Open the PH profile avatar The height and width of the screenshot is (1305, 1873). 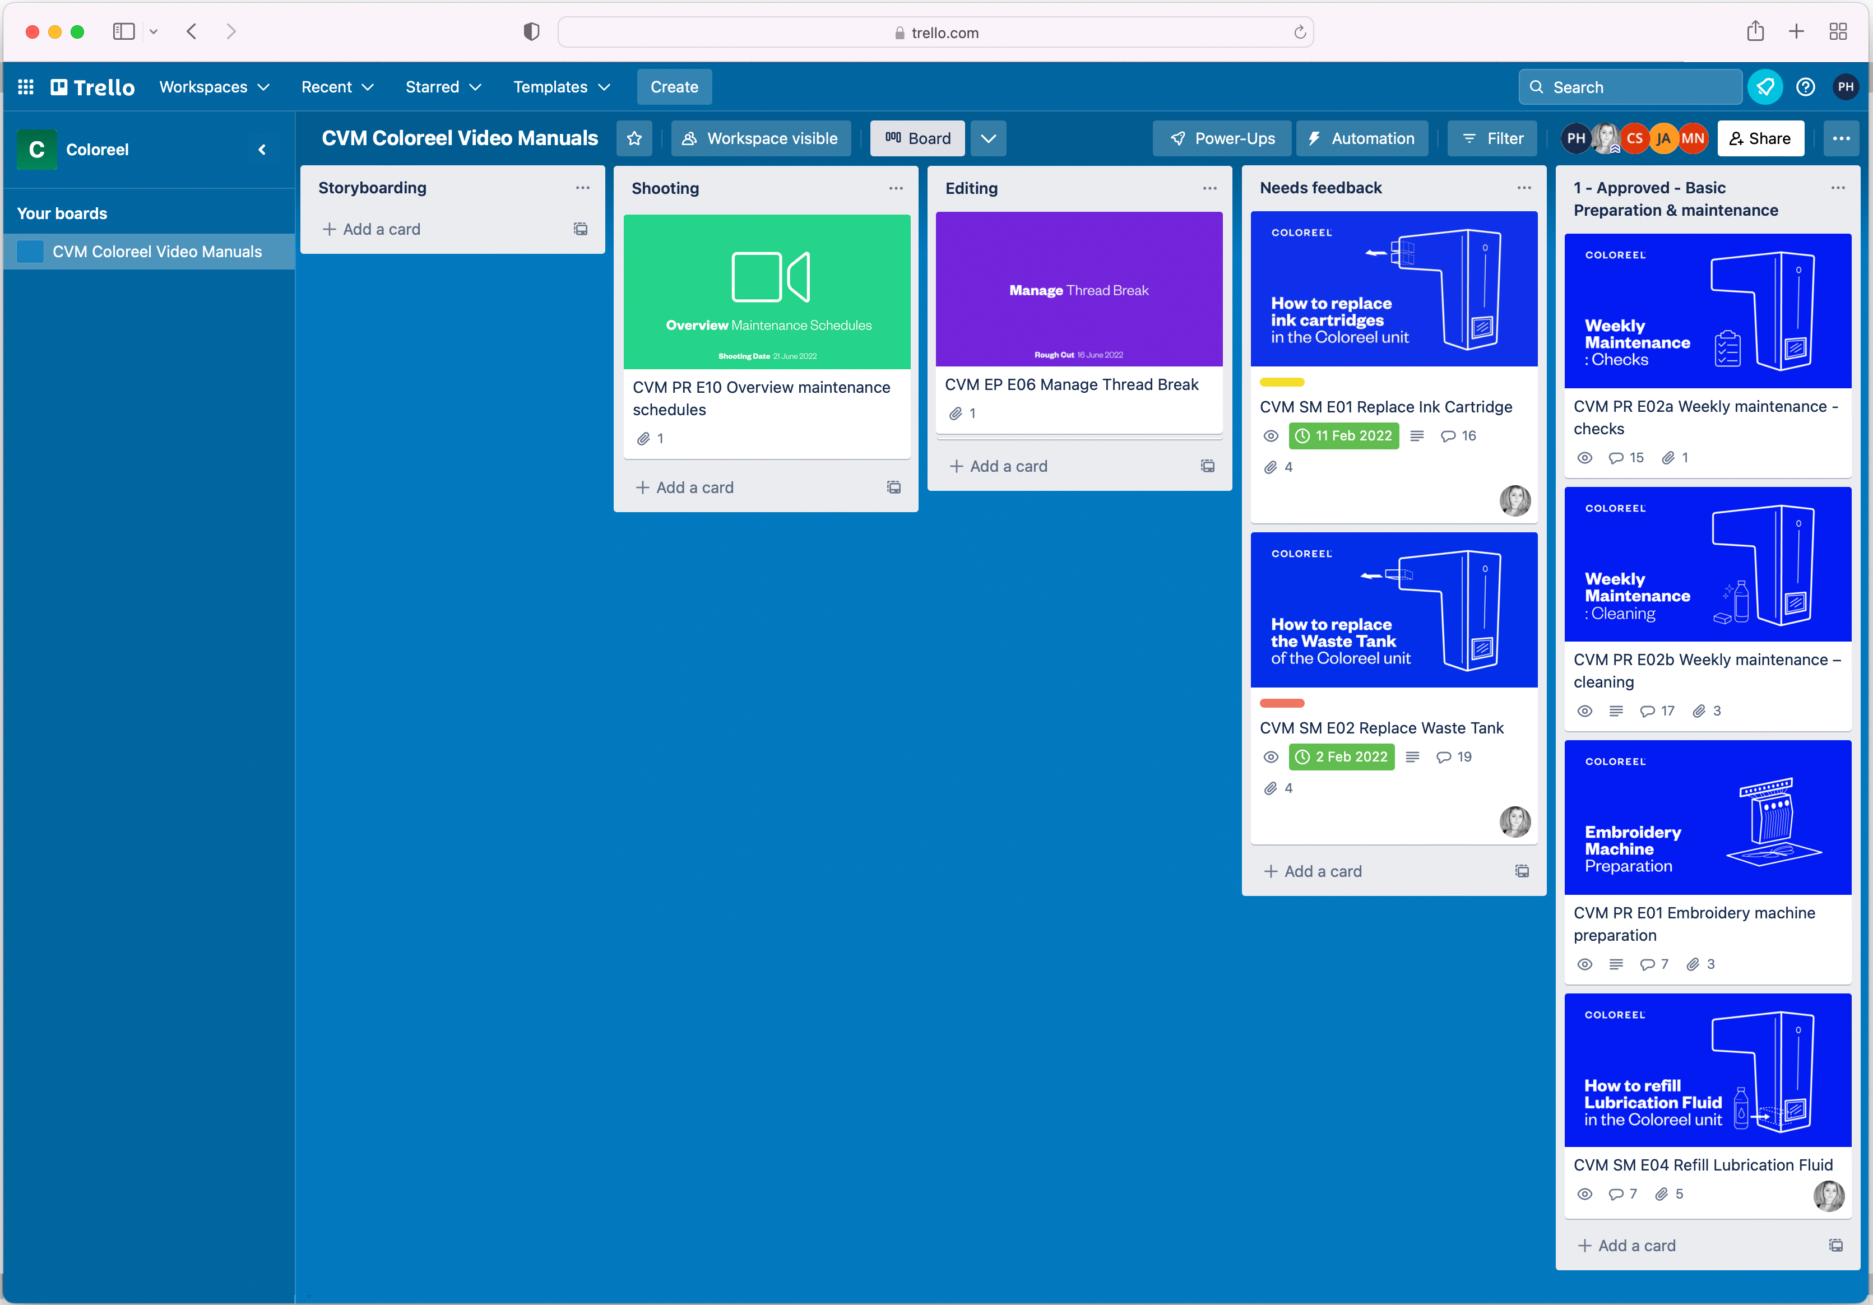pyautogui.click(x=1846, y=86)
